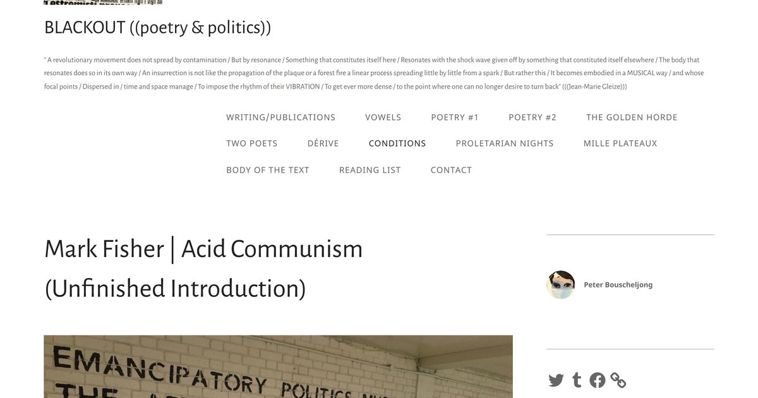Share the post to Tumblr

tap(577, 379)
